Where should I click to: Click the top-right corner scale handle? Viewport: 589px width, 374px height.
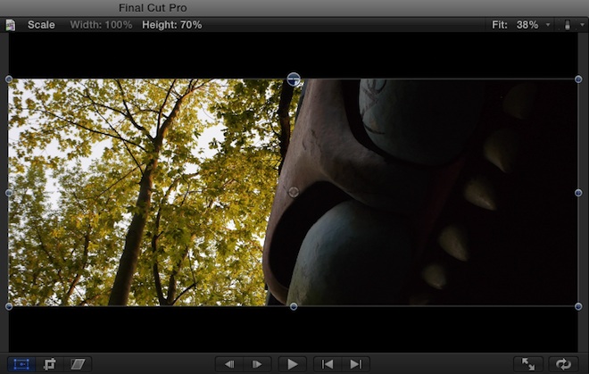[x=578, y=79]
